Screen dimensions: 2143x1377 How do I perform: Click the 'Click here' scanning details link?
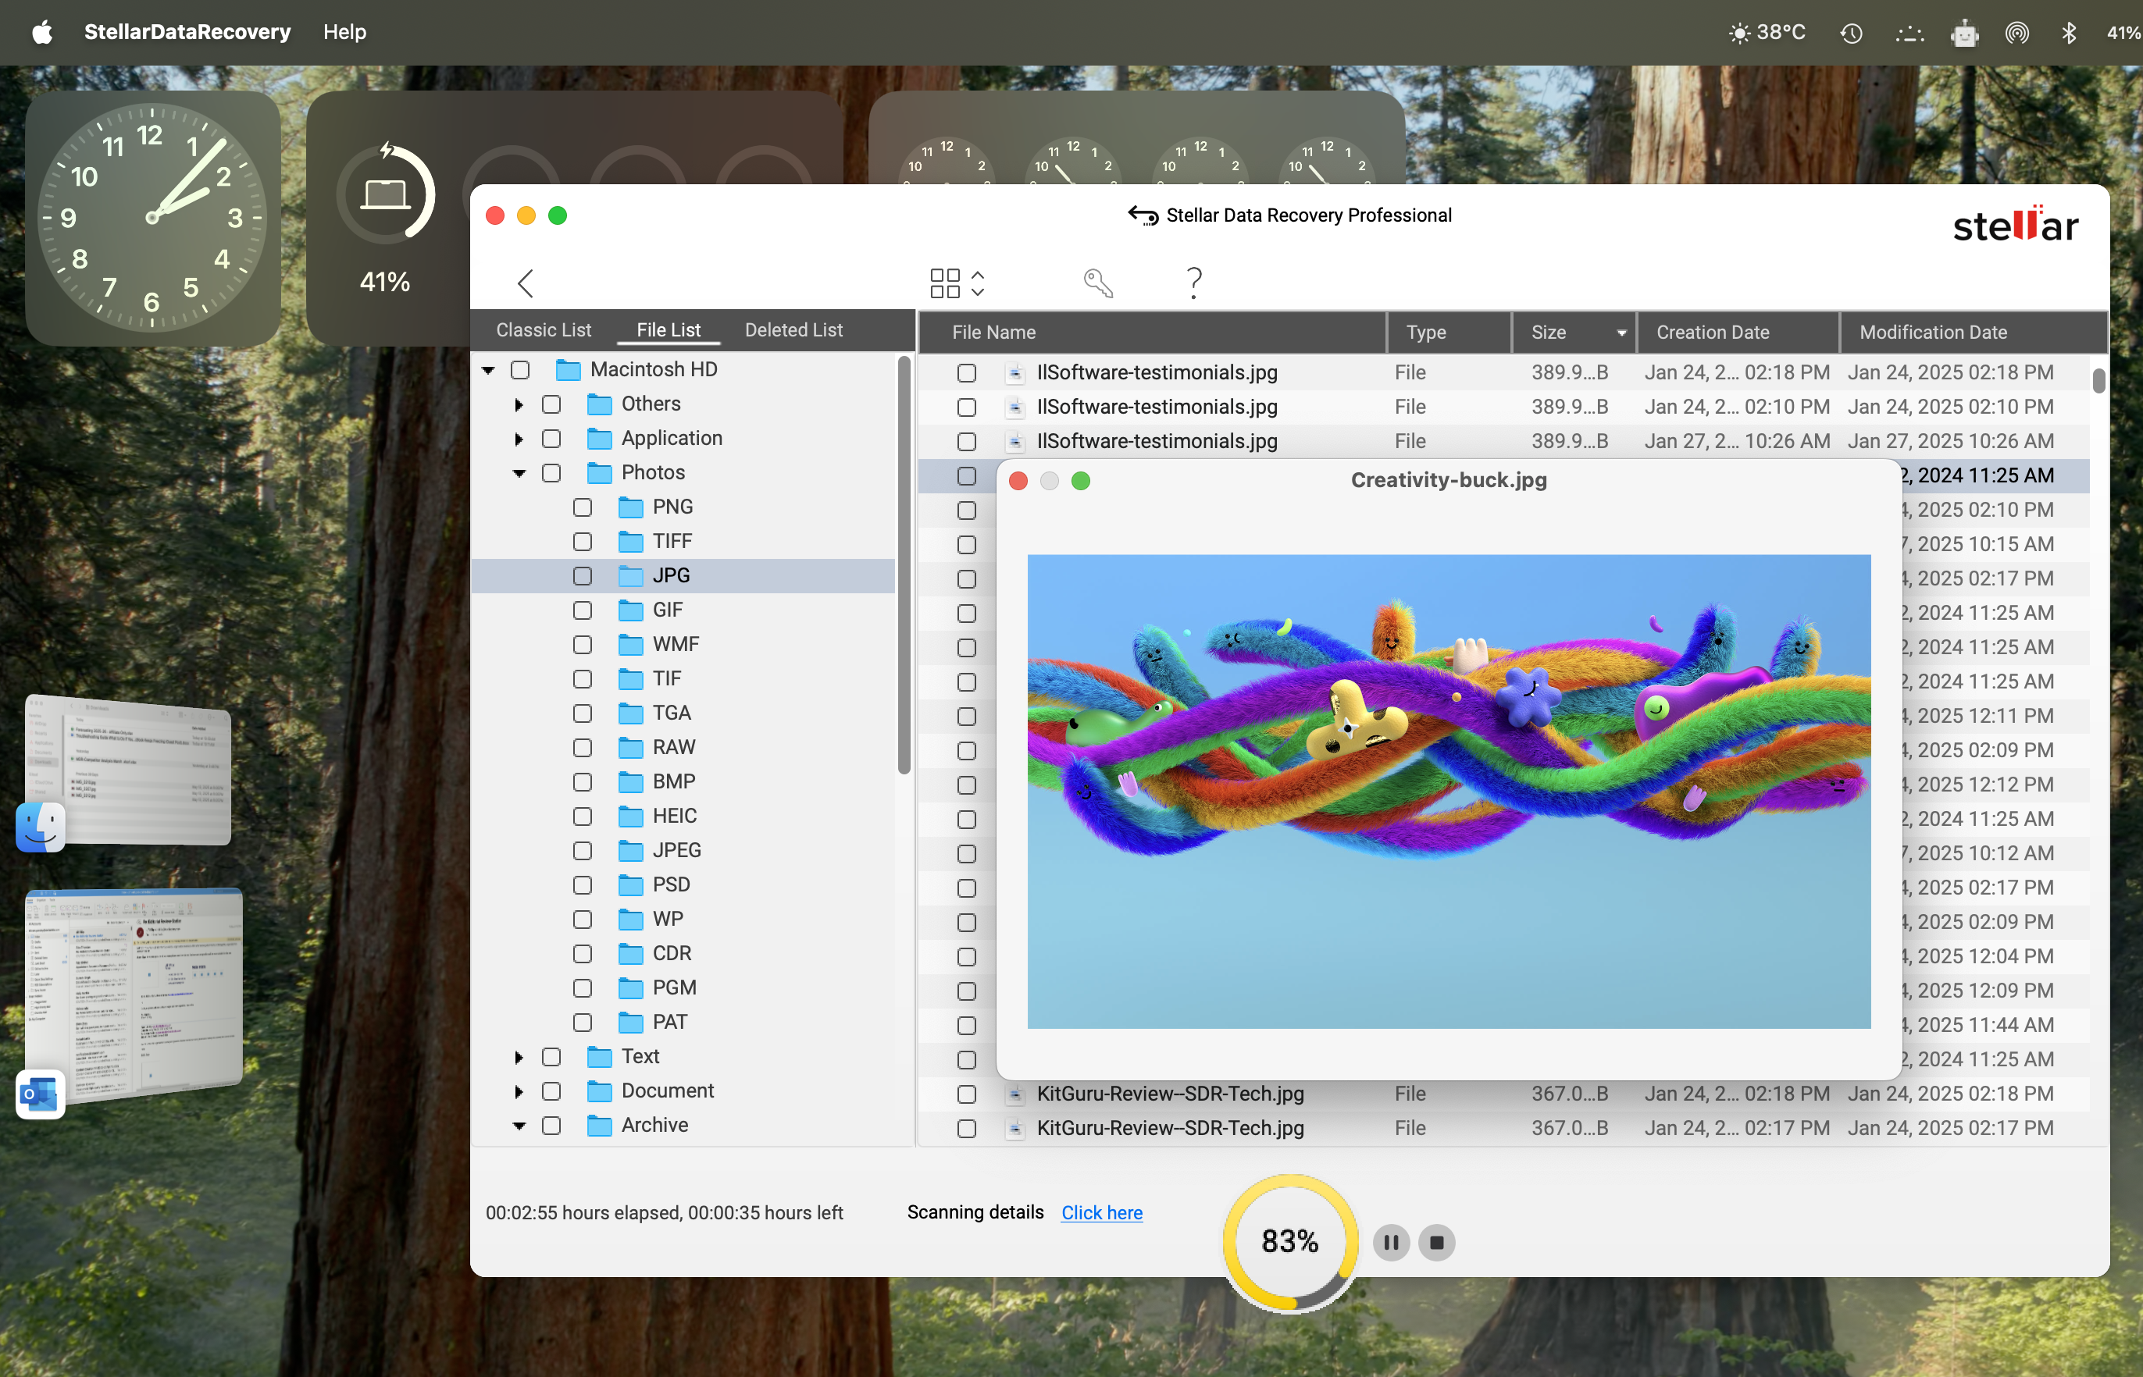pyautogui.click(x=1101, y=1212)
